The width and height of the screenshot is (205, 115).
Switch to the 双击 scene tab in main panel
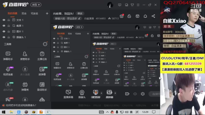coord(24,14)
